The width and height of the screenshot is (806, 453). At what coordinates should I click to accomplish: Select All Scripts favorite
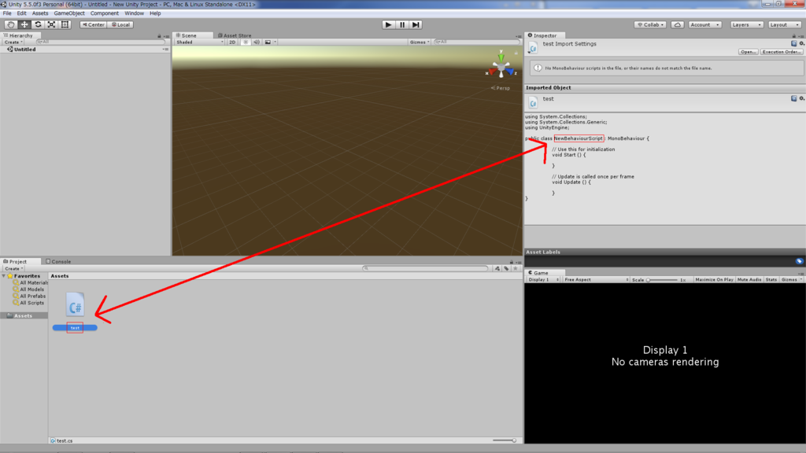tap(28, 303)
